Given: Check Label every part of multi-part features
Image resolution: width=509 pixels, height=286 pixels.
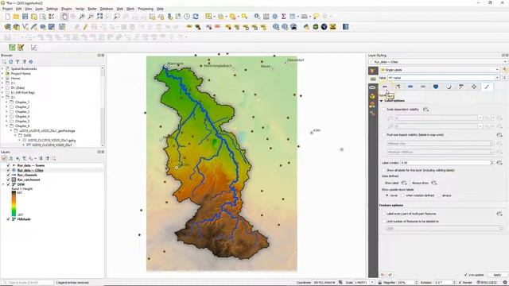Looking at the screenshot, I should 383,214.
